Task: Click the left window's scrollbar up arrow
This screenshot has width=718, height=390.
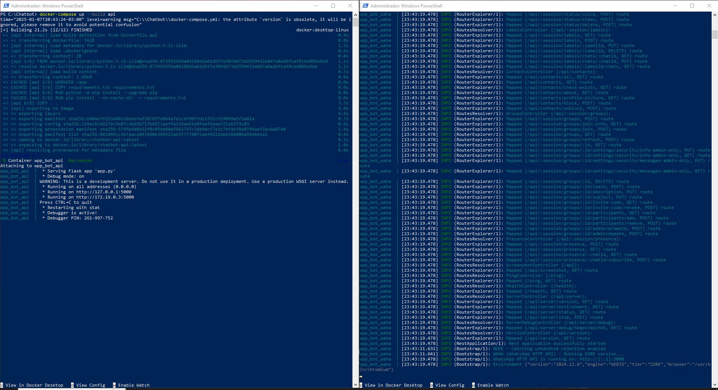Action: tap(355, 15)
